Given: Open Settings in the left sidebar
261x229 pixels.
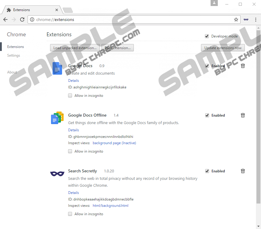Looking at the screenshot, I should tap(13, 55).
